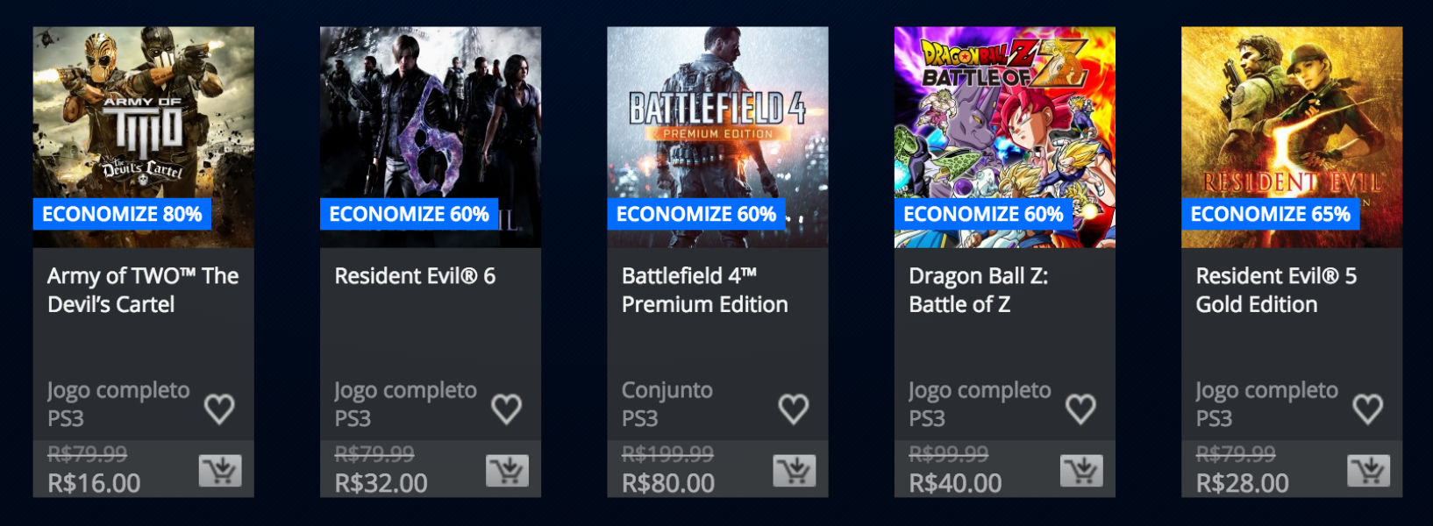Open the Army of TWO The Devil's Cartel title link
Image resolution: width=1433 pixels, height=526 pixels.
pos(143,290)
